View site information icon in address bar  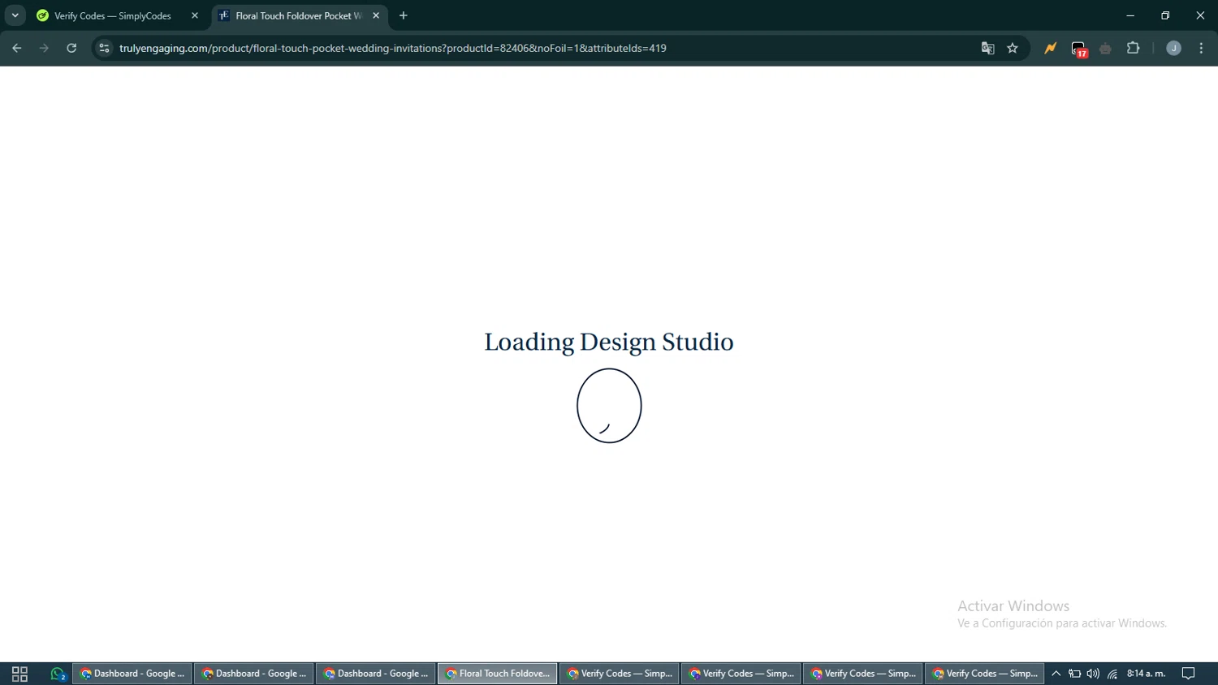(104, 48)
